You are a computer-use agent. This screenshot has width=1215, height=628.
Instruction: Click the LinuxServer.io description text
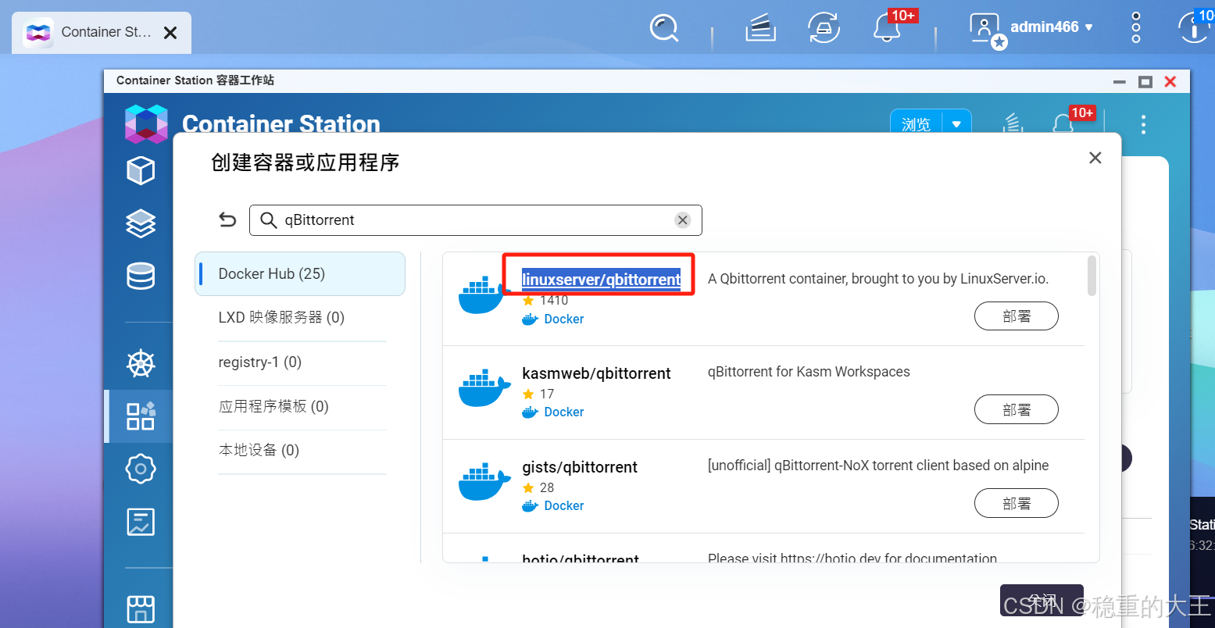[x=878, y=279]
